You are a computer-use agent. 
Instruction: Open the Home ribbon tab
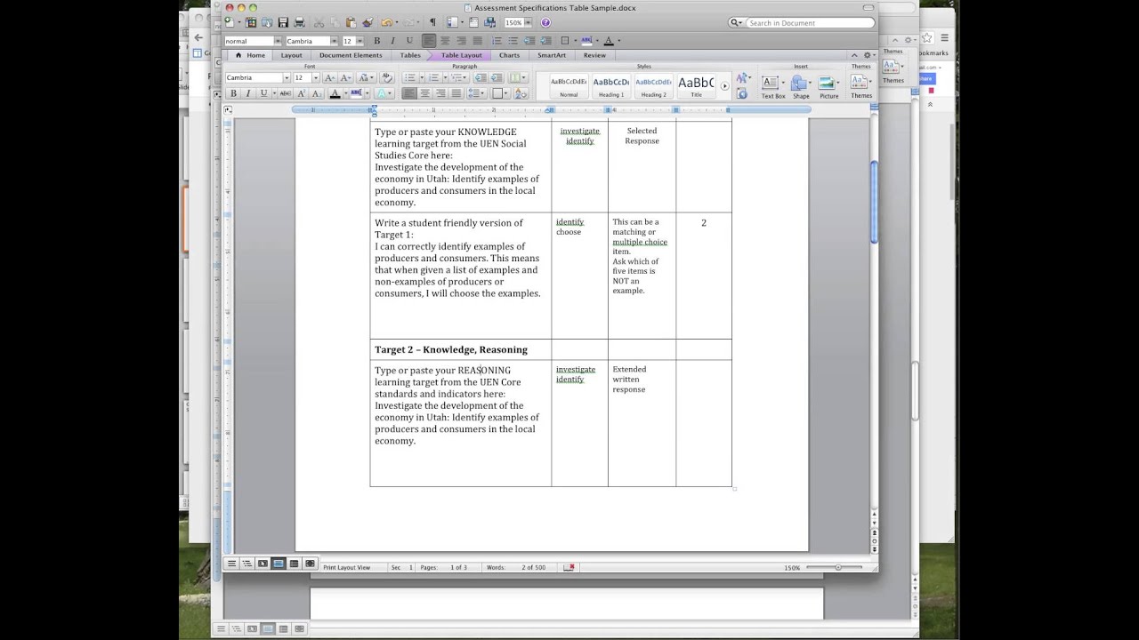tap(250, 55)
